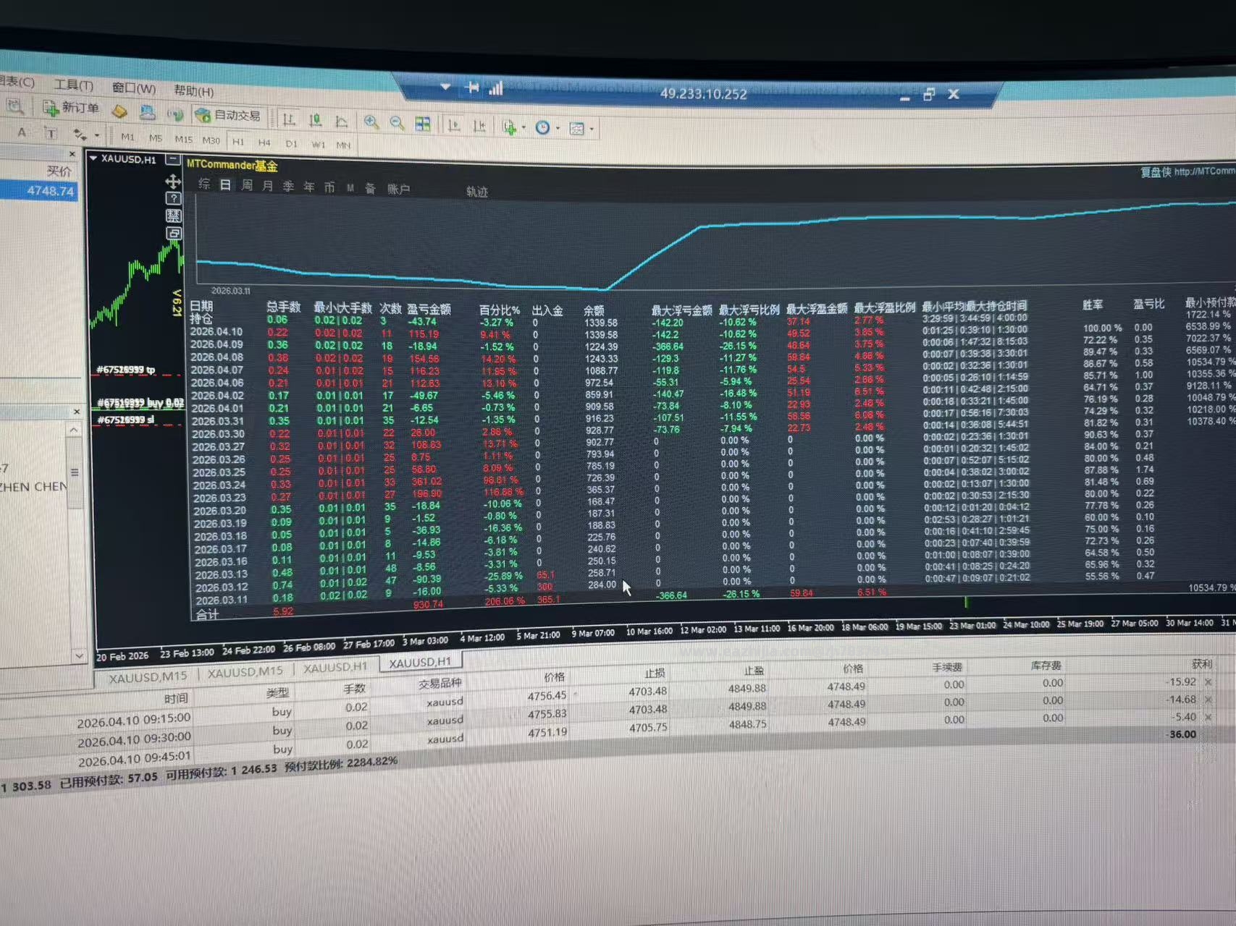Close the 09:45:01 buy order with X
This screenshot has width=1236, height=926.
(1208, 717)
